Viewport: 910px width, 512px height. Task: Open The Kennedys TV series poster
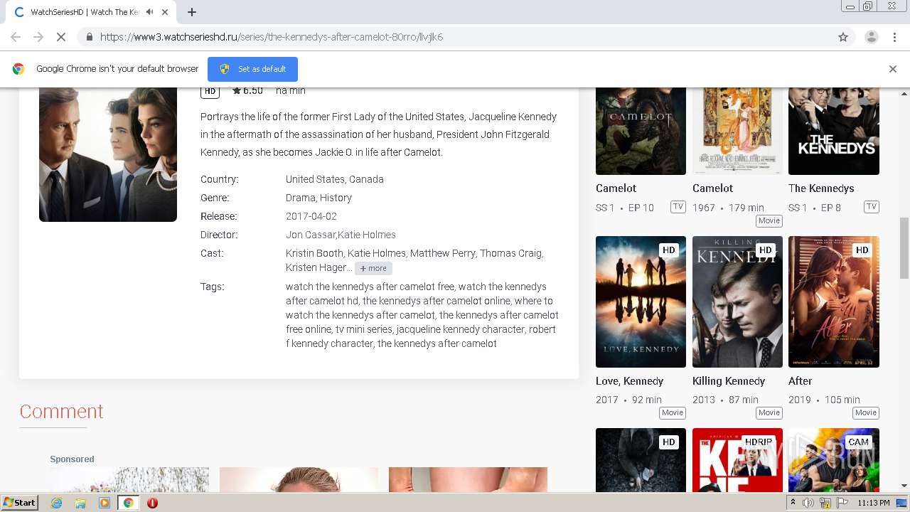point(834,131)
